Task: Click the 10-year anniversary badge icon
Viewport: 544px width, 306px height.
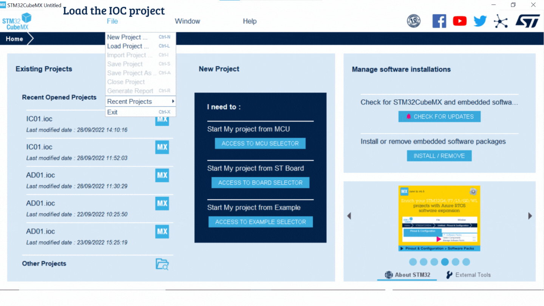Action: click(x=414, y=21)
